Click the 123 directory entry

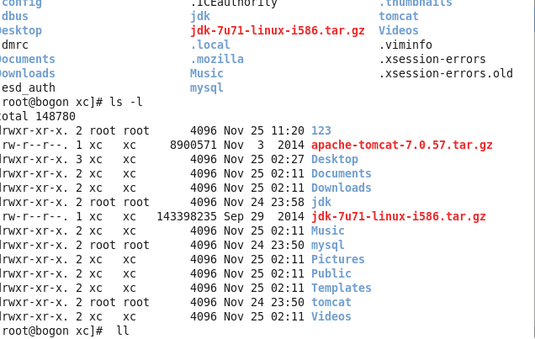321,130
